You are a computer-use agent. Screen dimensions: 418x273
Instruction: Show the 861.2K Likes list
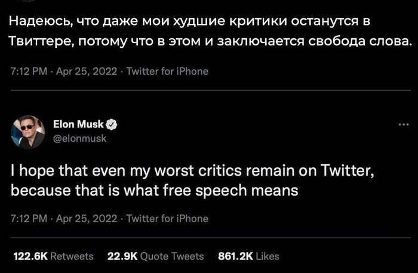[x=248, y=256]
